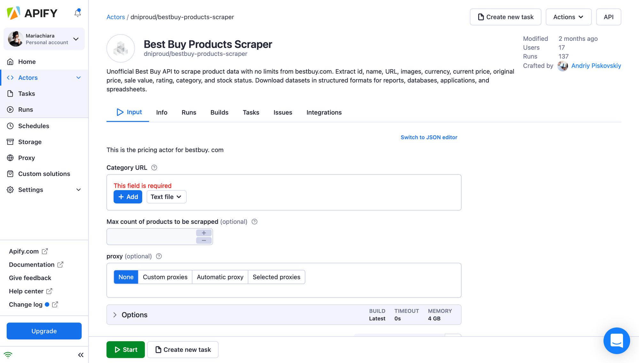639x363 pixels.
Task: Click the blue Upgrade button
Action: click(x=44, y=331)
